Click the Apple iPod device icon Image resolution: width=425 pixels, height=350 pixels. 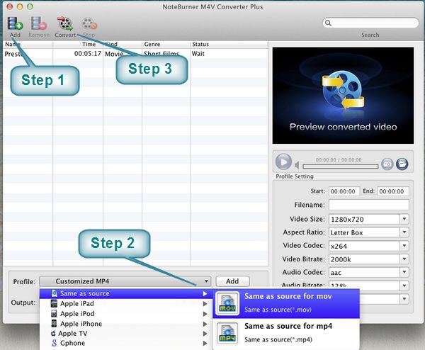coord(55,314)
